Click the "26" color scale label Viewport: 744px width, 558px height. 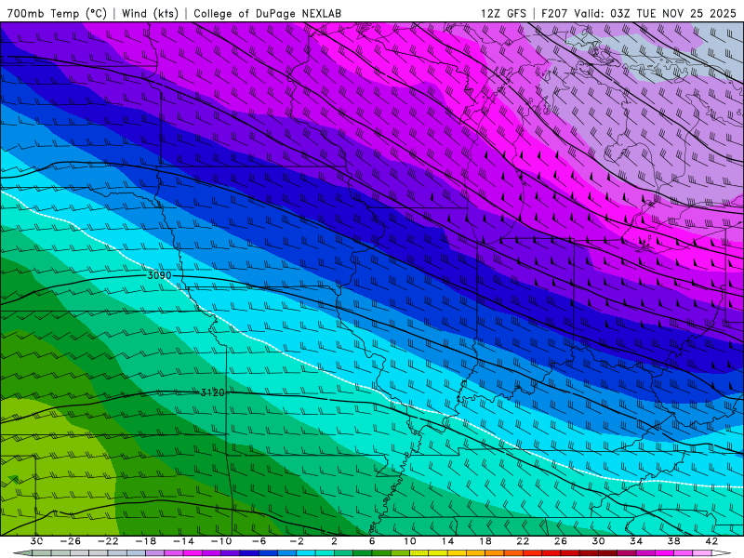(561, 541)
